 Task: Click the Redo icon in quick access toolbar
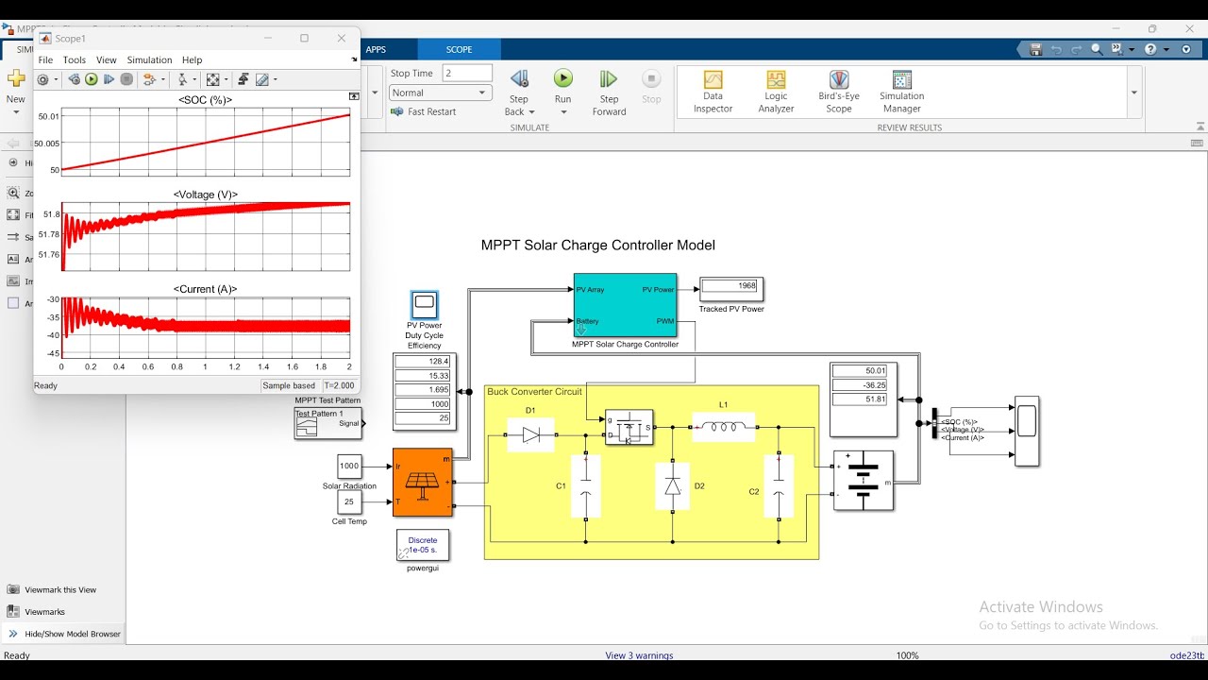1077,49
